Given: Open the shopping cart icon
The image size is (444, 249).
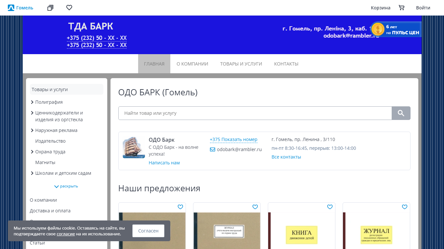Looking at the screenshot, I should click(x=402, y=8).
